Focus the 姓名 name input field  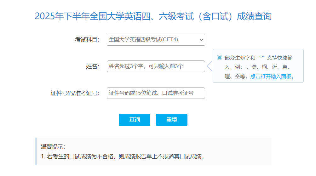[x=156, y=66]
